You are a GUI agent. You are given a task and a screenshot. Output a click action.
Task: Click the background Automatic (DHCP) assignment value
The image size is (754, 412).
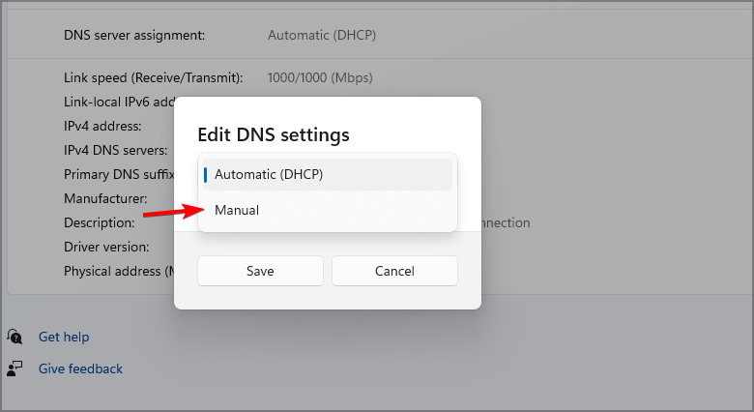322,35
